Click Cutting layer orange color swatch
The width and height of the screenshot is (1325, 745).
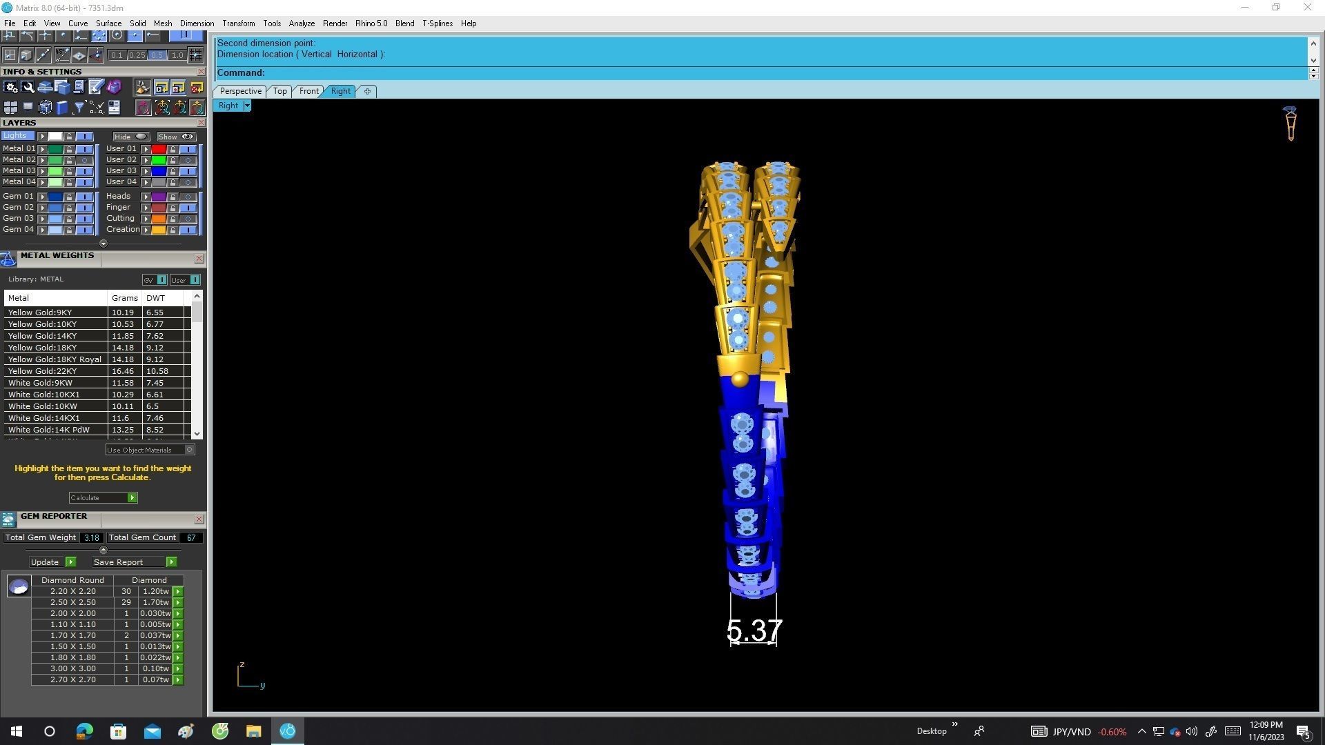(159, 219)
